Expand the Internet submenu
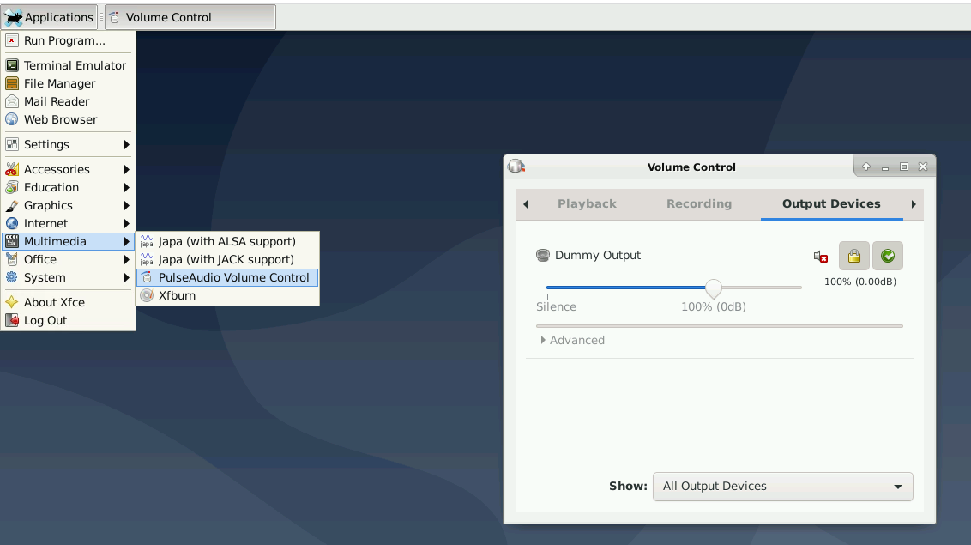This screenshot has height=545, width=971. (x=68, y=223)
